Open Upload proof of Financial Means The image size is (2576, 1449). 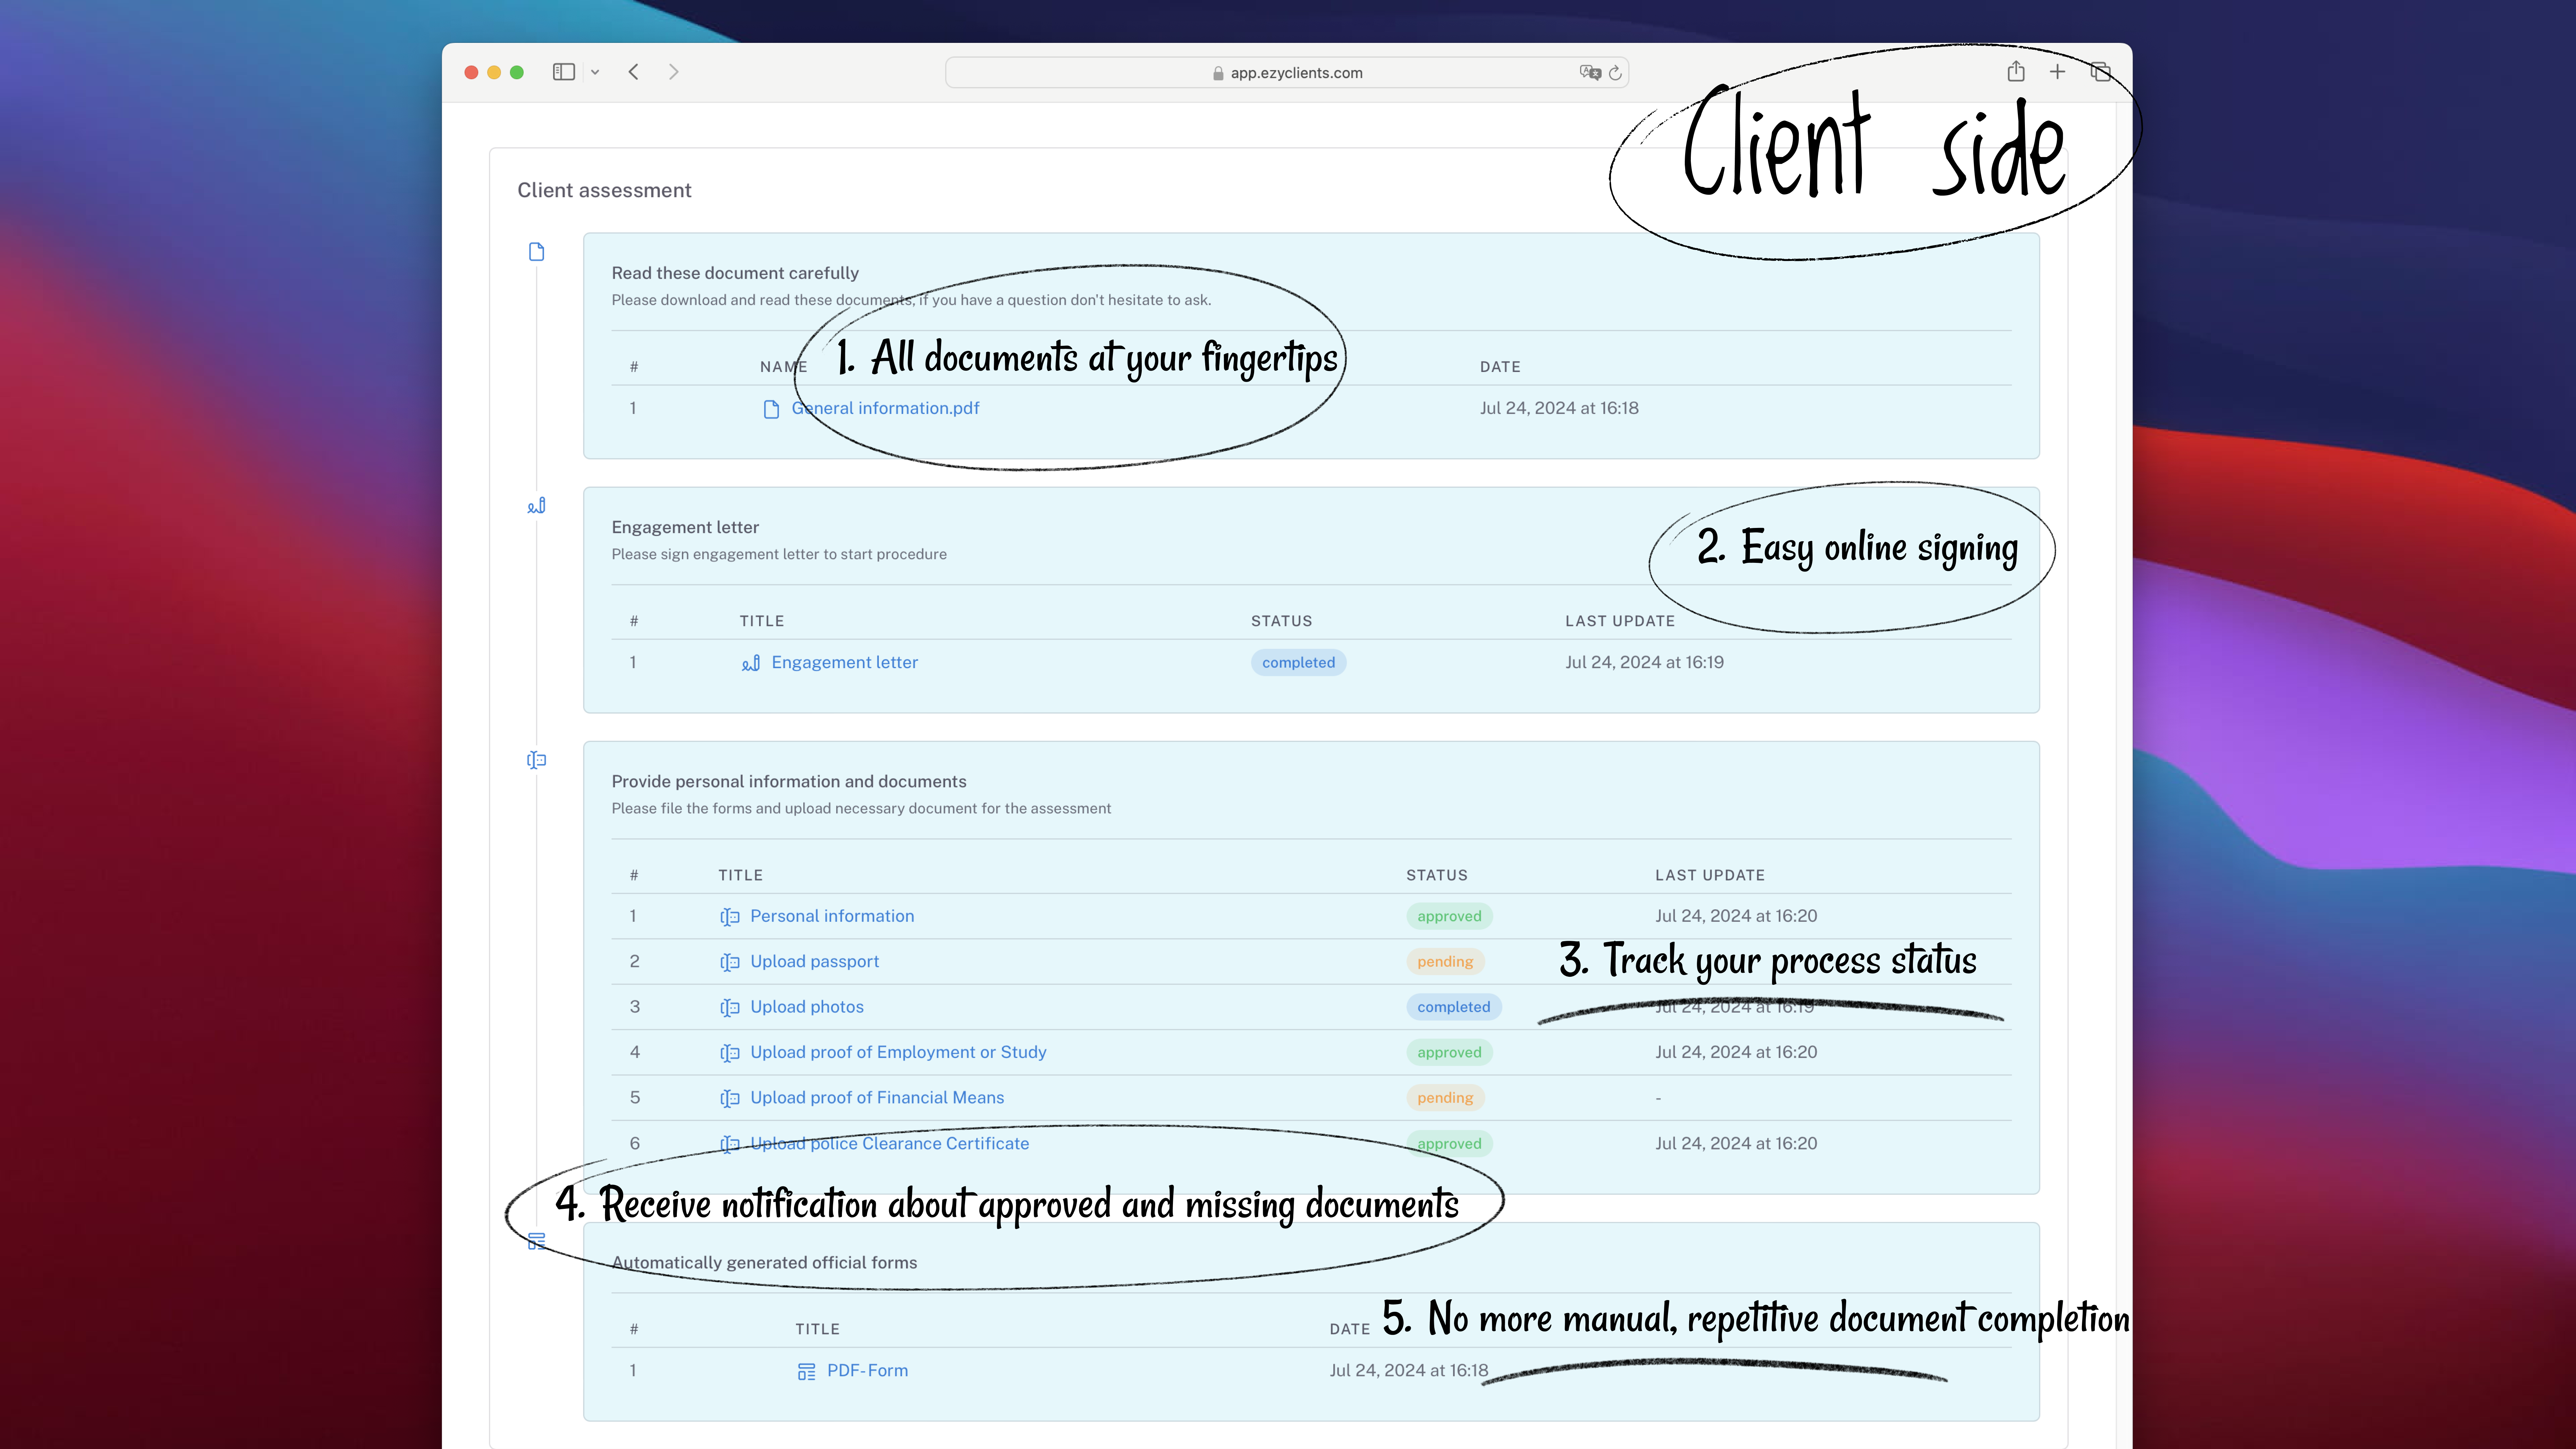877,1098
